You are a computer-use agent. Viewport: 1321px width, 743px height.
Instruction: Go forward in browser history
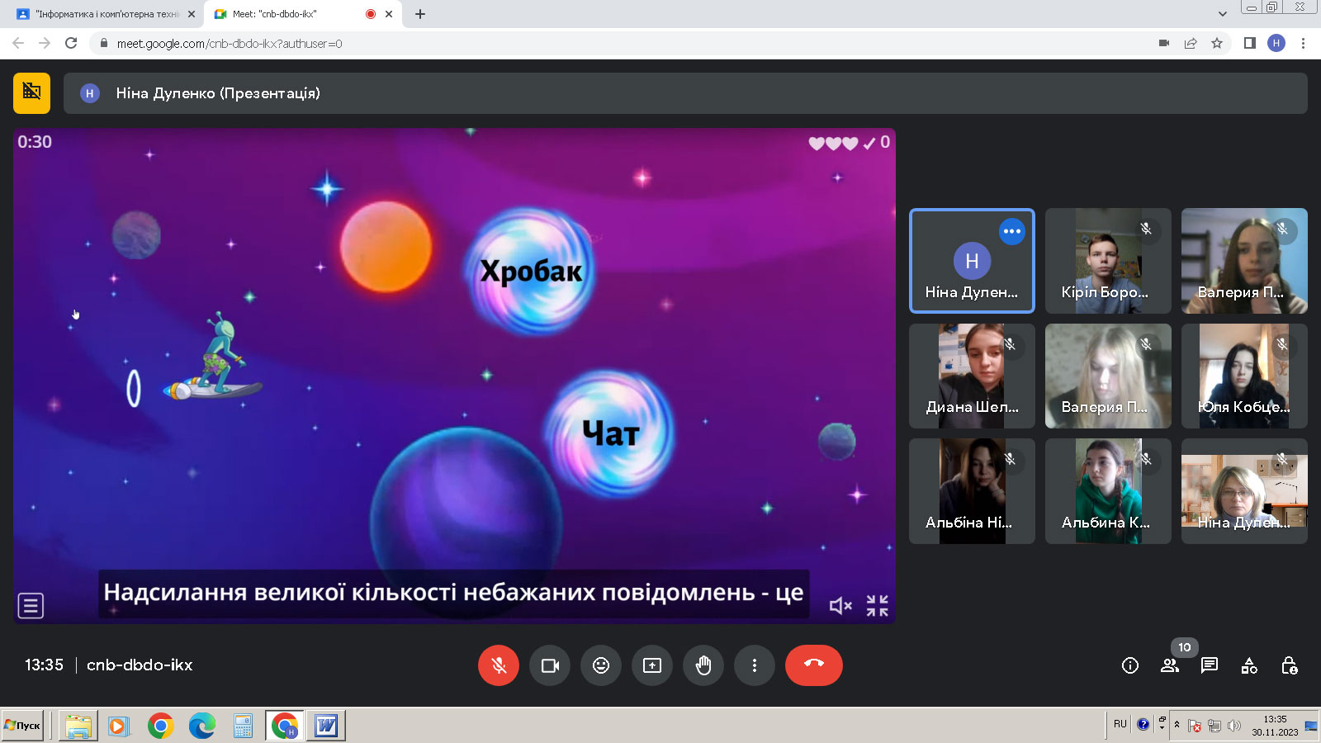pos(45,43)
